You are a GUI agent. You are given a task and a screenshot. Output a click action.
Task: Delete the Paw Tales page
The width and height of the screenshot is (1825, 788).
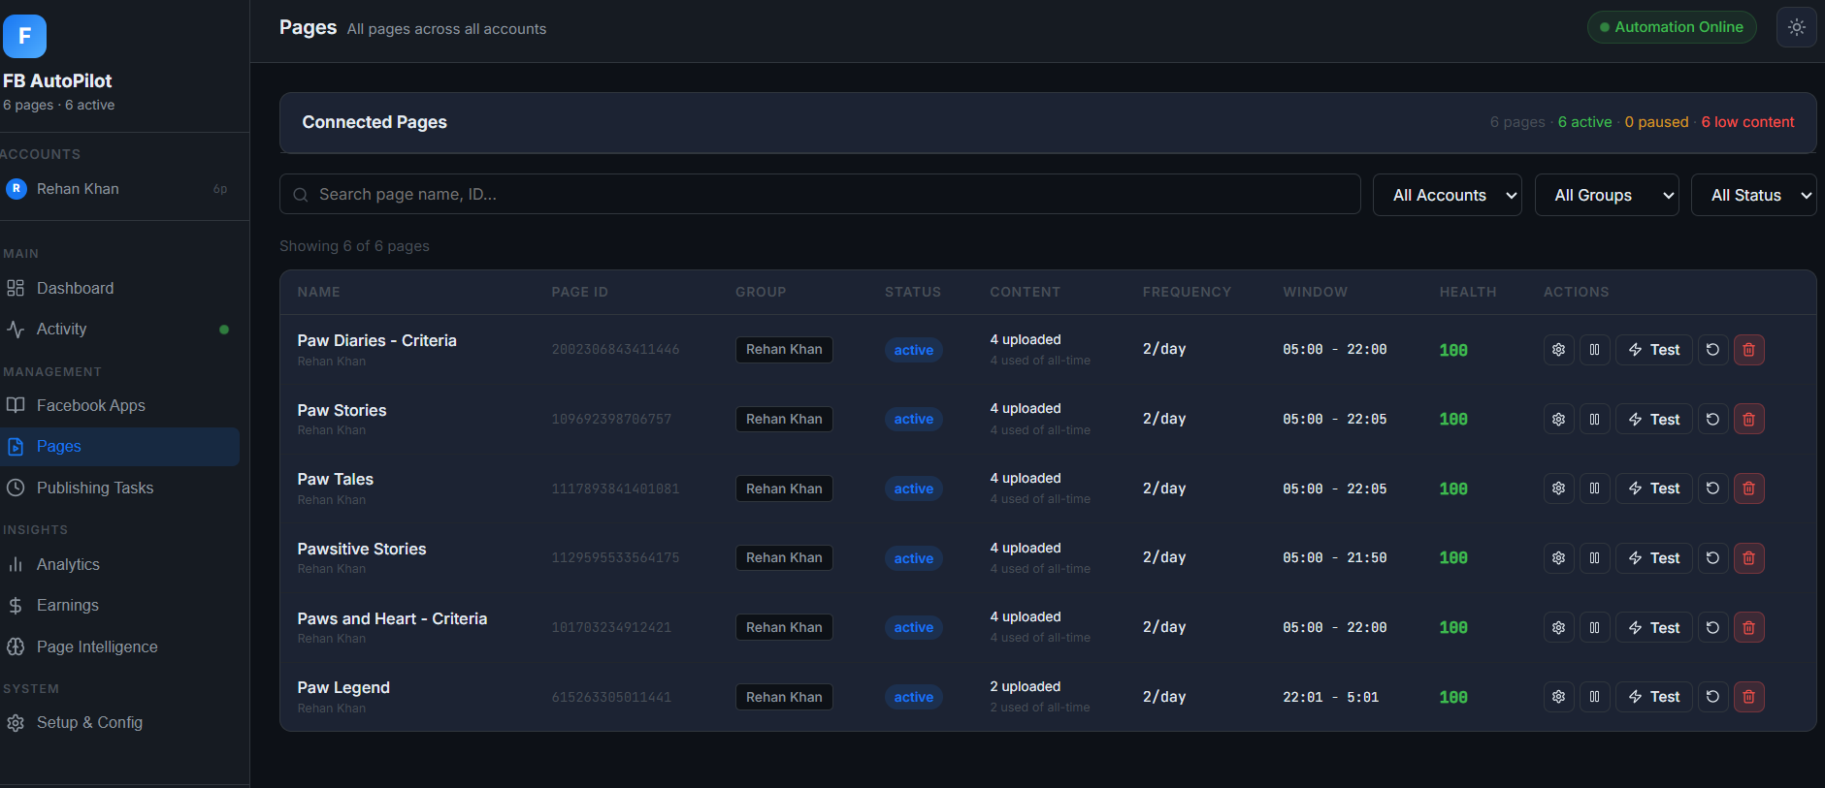[x=1748, y=489]
